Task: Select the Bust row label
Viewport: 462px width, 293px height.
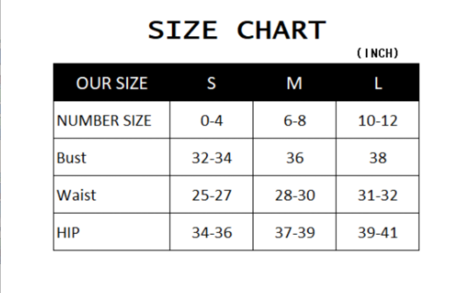Action: [x=72, y=158]
